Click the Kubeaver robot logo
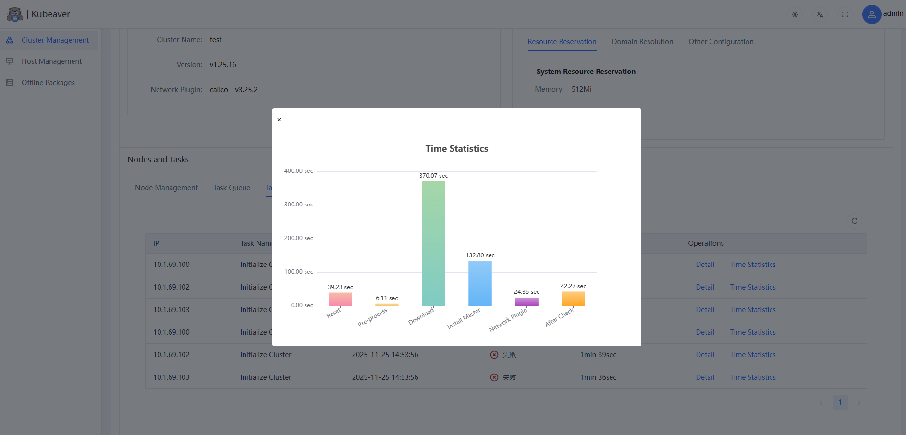The width and height of the screenshot is (906, 435). coord(14,14)
